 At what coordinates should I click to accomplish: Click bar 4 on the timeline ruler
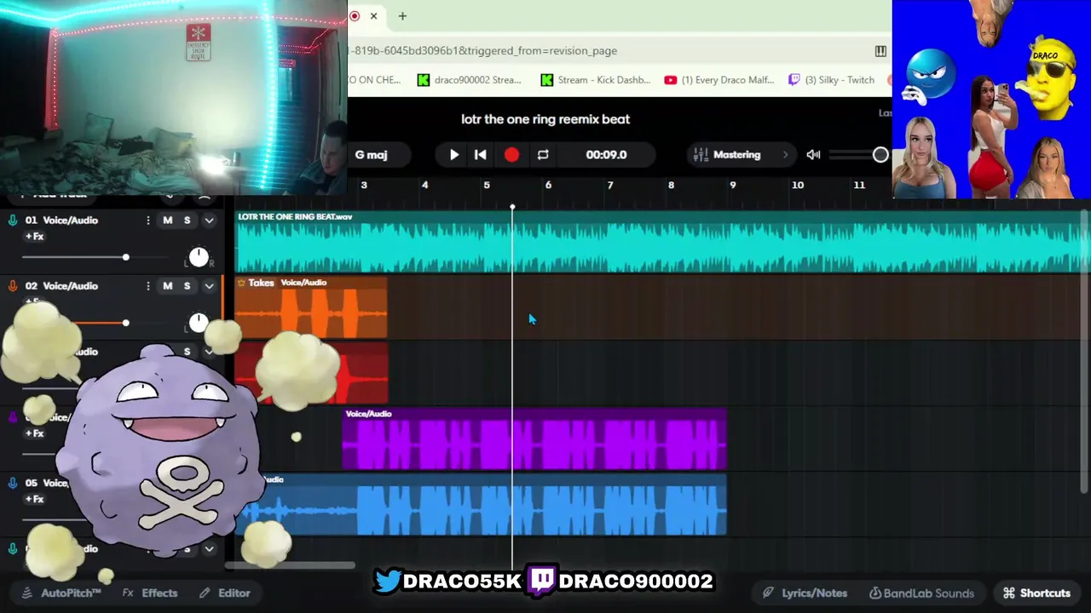coord(424,185)
